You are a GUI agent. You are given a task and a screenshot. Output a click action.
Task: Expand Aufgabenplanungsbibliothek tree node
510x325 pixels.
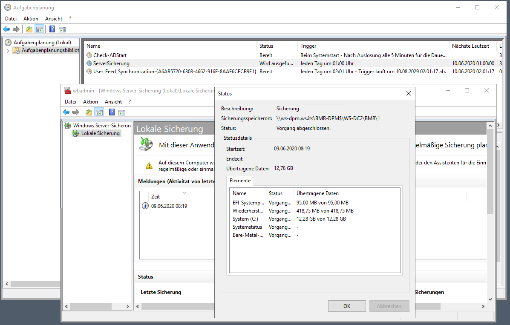[x=8, y=50]
